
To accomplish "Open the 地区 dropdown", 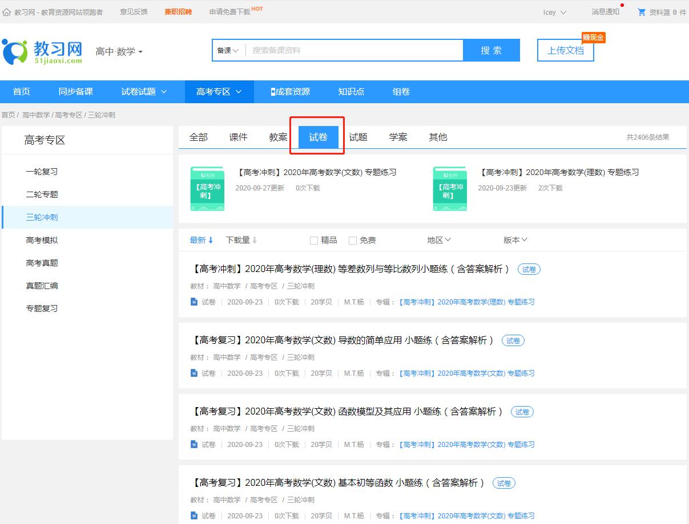I will tap(438, 240).
